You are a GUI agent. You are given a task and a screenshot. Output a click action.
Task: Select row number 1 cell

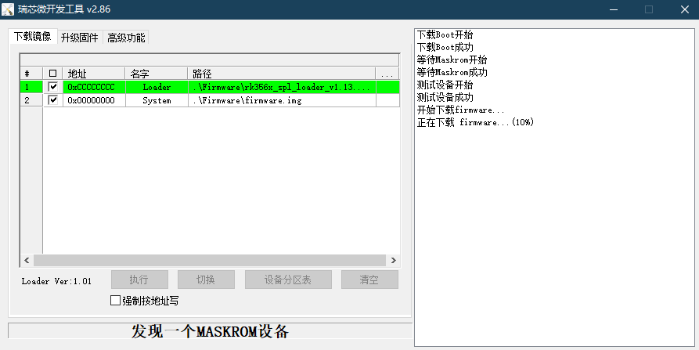point(31,87)
